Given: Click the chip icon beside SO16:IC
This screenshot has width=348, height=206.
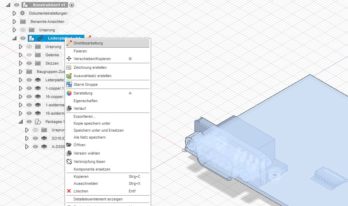Looking at the screenshot, I should click(x=44, y=138).
